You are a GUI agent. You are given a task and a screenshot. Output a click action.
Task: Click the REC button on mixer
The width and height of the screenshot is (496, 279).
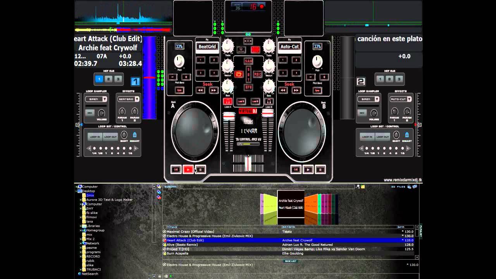[258, 74]
